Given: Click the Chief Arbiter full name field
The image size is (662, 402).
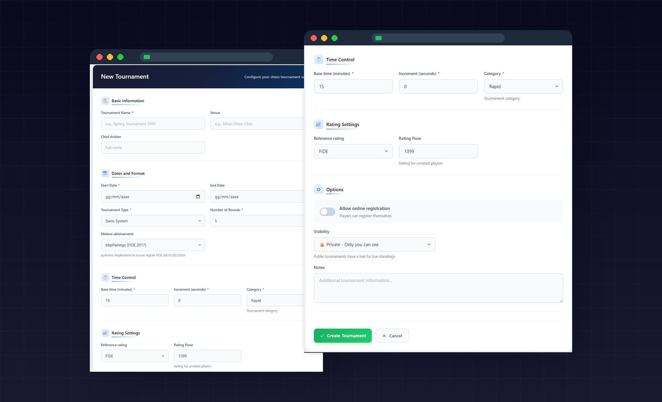Looking at the screenshot, I should click(x=153, y=148).
